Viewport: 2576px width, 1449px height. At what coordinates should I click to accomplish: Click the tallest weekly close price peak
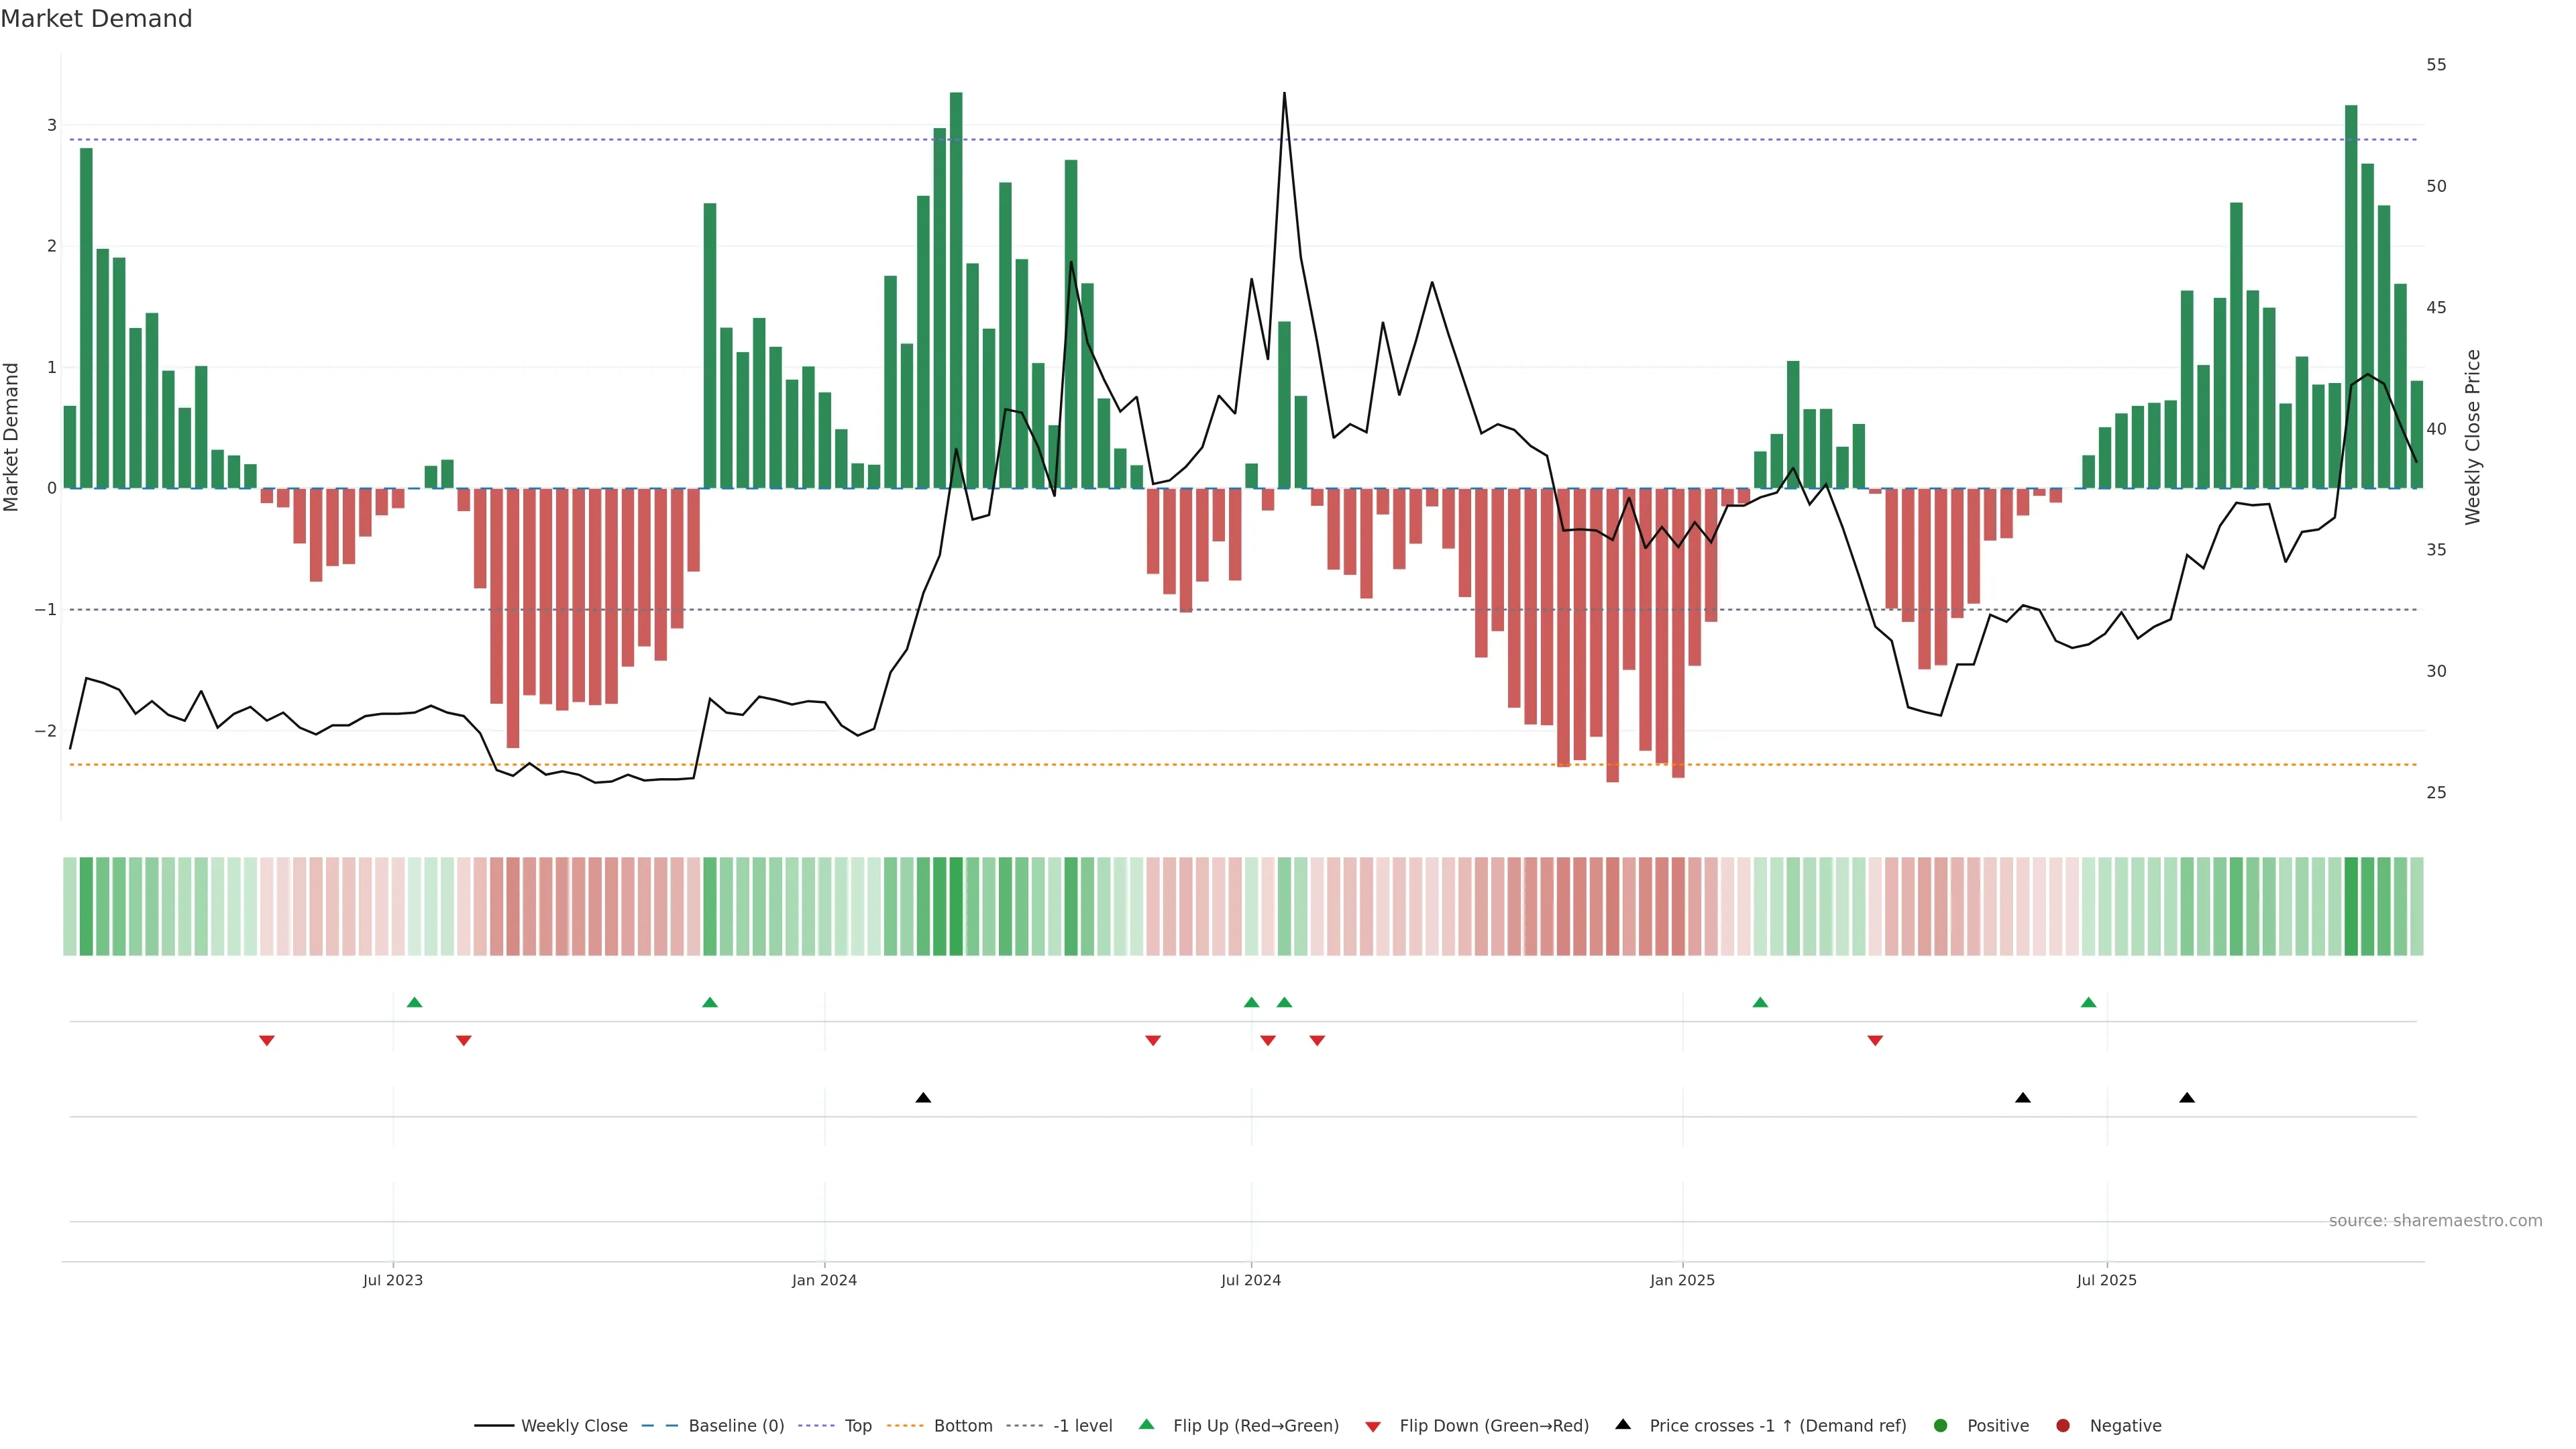(x=1284, y=94)
